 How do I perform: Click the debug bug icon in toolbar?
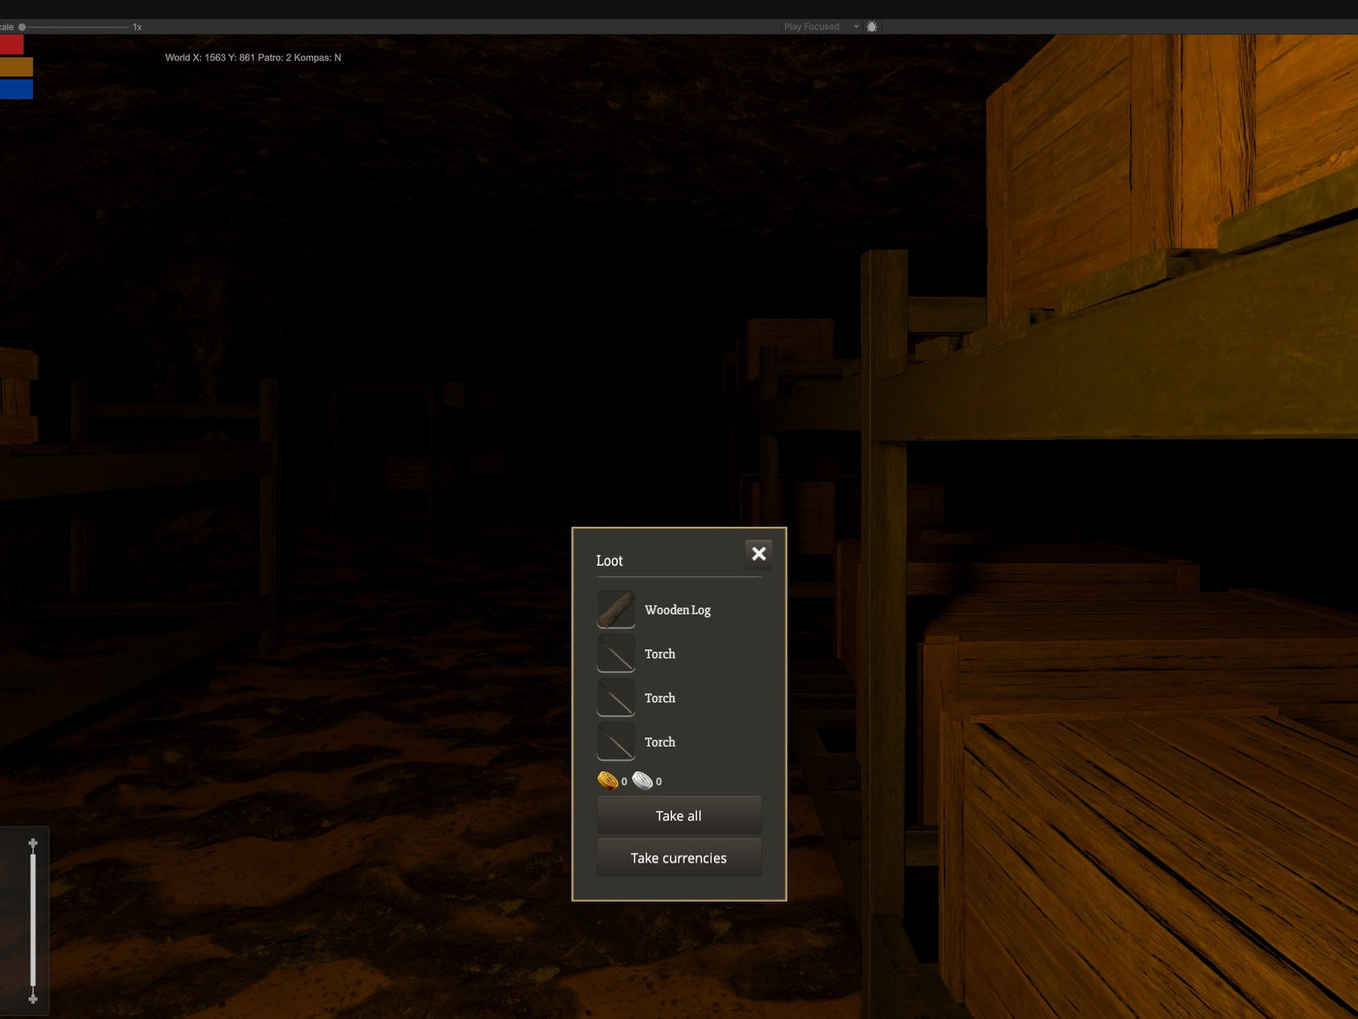point(871,25)
